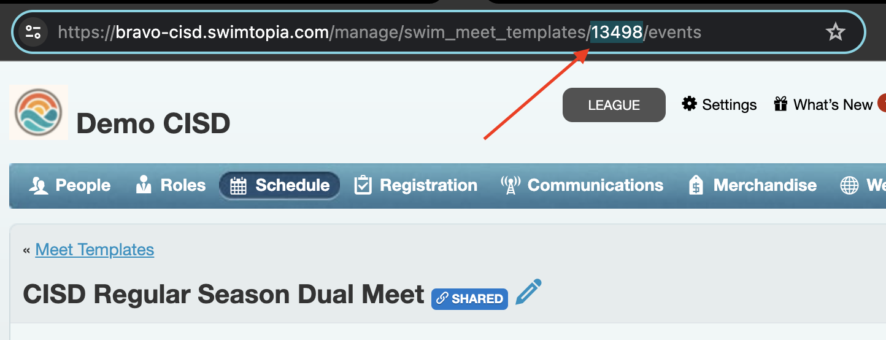
Task: Click the People silhouette icon
Action: [39, 185]
